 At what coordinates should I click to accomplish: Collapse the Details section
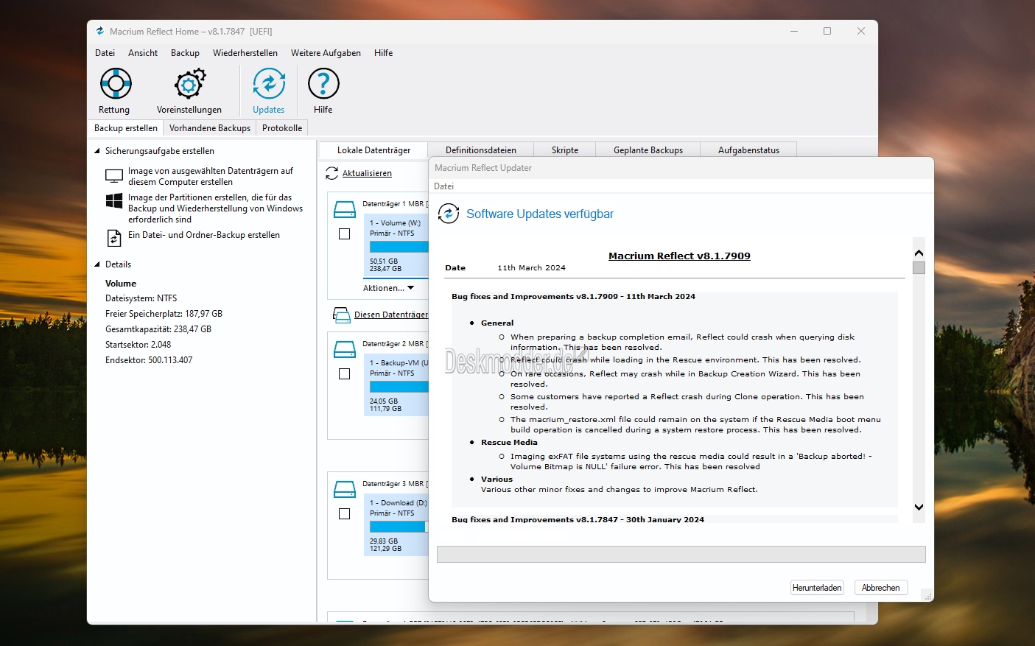[x=97, y=264]
